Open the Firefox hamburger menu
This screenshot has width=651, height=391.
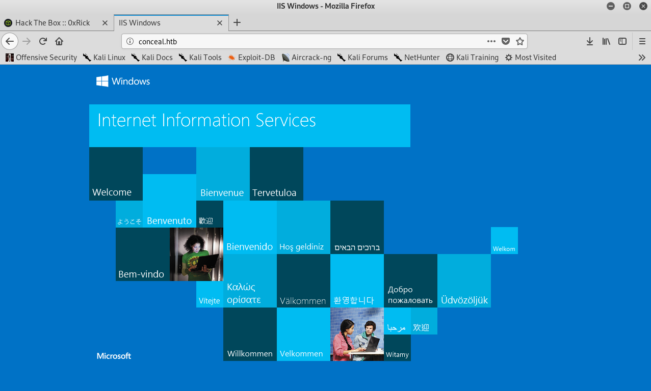tap(642, 41)
